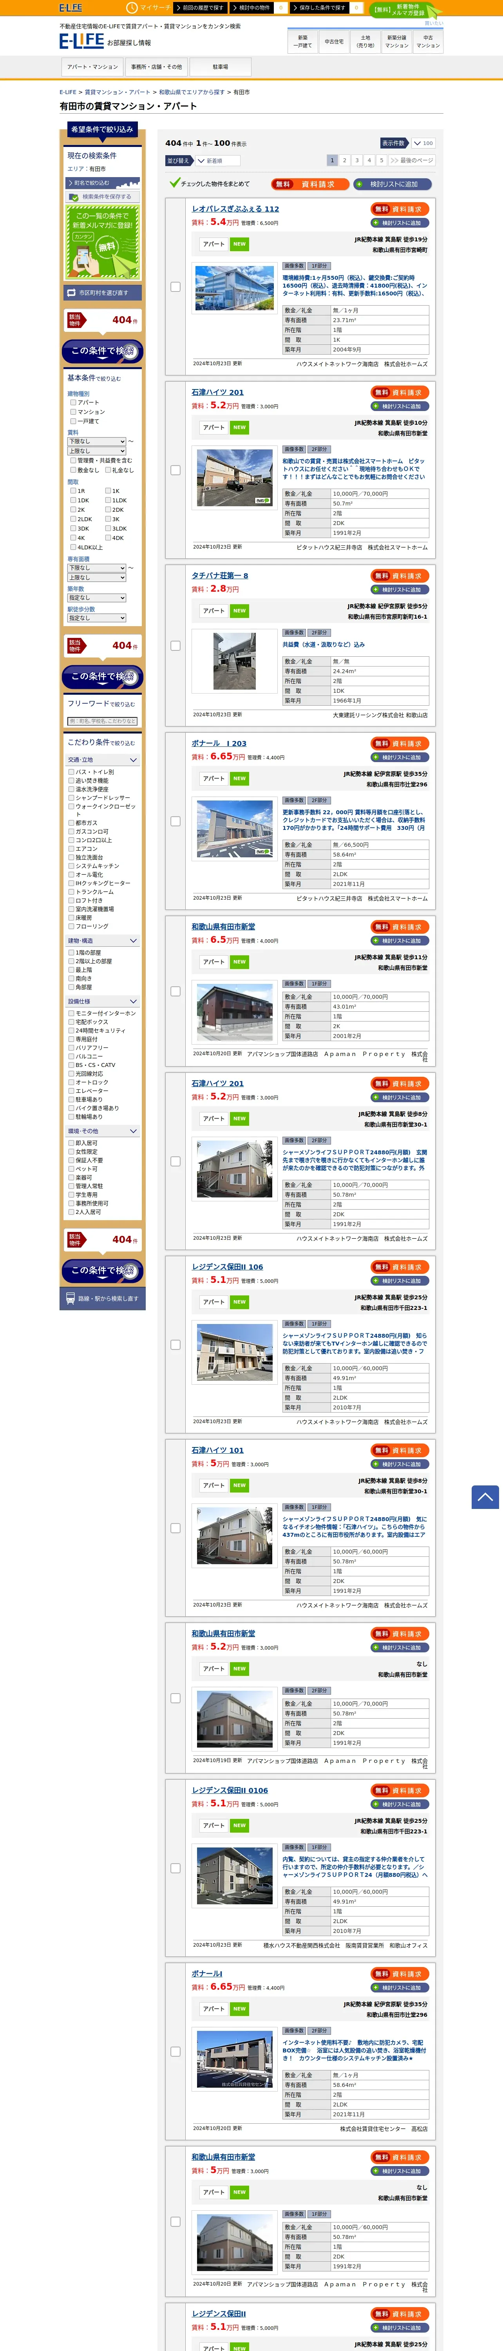Tick the 礼金なし checkbox
The image size is (503, 2351).
108,470
